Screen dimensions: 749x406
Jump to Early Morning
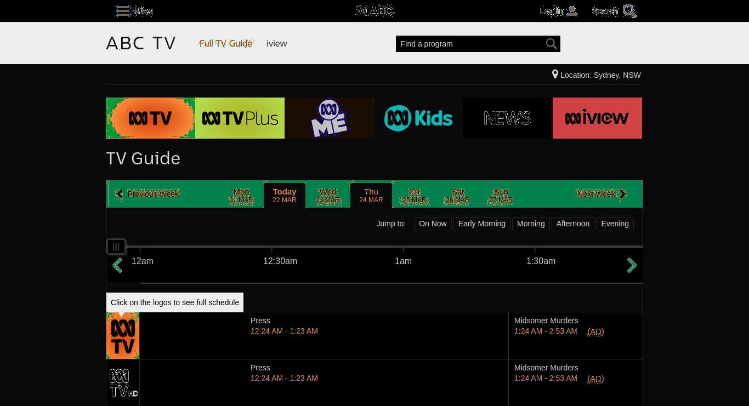point(482,224)
